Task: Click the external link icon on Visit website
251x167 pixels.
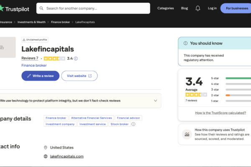Action: pyautogui.click(x=90, y=76)
